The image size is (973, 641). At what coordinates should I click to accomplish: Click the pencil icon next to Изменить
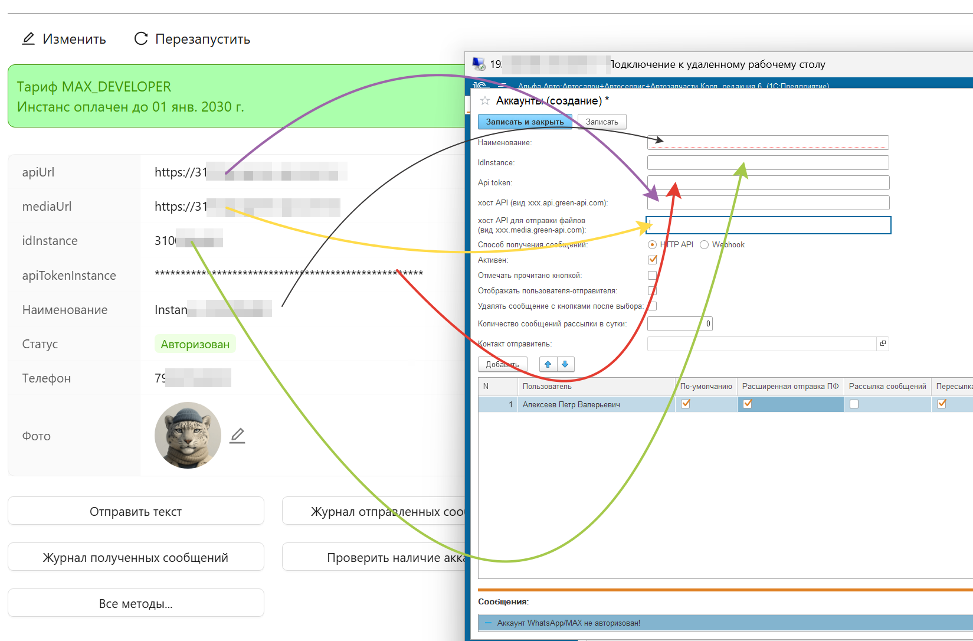28,39
